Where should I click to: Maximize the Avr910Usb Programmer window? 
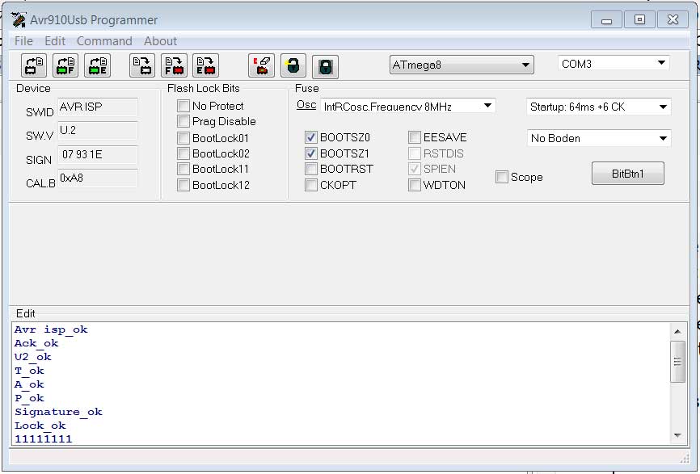(639, 20)
